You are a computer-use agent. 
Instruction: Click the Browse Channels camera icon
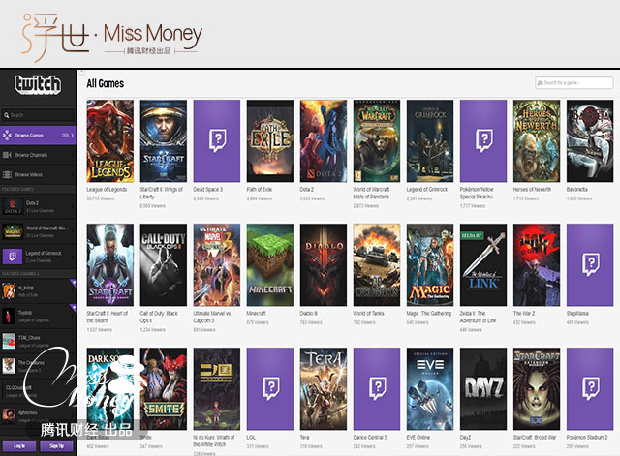tap(7, 155)
